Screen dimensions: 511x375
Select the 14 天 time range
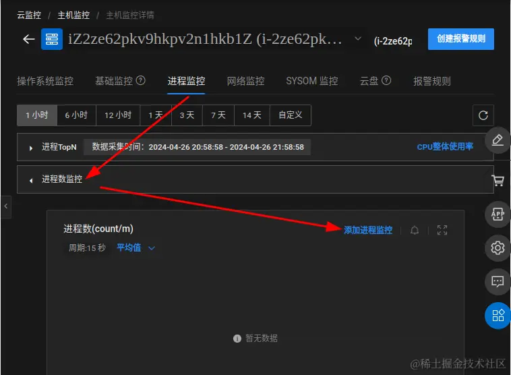(252, 115)
